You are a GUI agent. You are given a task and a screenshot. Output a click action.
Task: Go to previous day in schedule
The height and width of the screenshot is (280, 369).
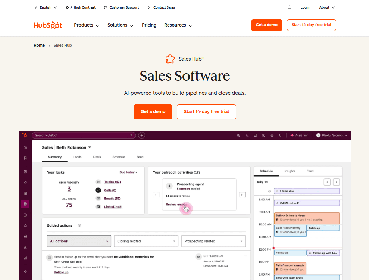pos(327,182)
